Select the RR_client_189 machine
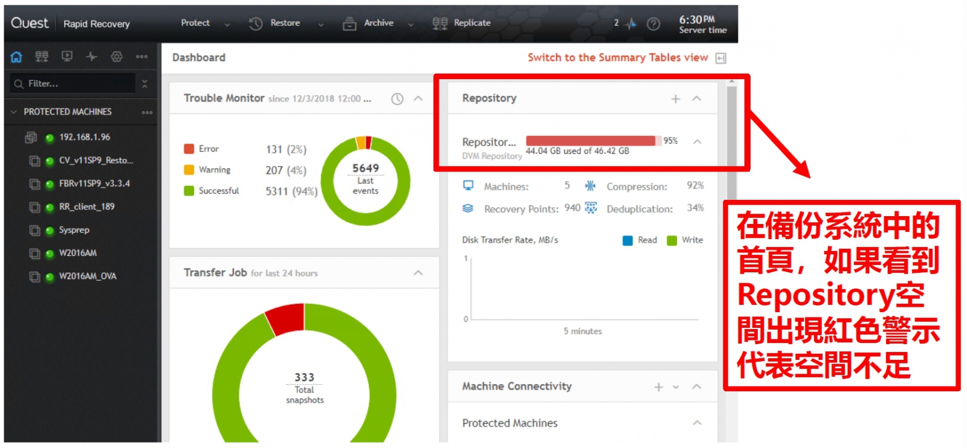Image resolution: width=967 pixels, height=448 pixels. 86,206
